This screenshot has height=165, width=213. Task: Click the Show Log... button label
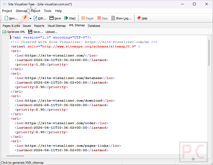(x=124, y=18)
